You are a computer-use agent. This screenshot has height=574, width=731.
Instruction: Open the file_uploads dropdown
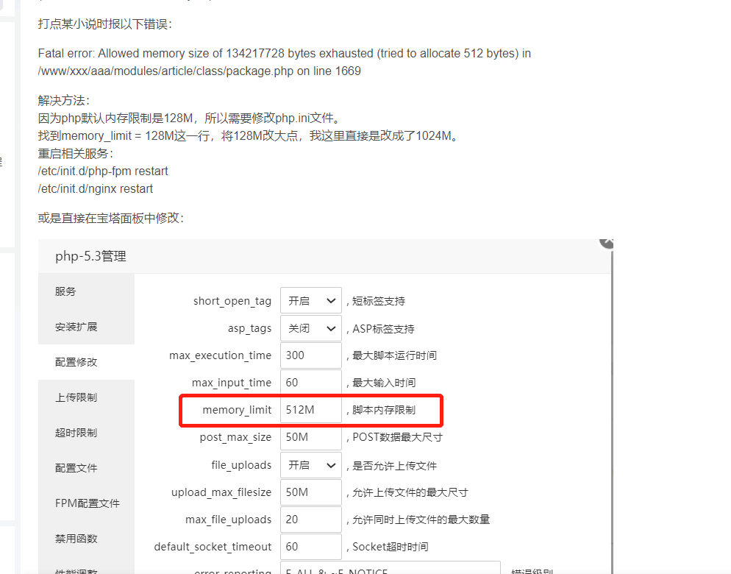310,465
